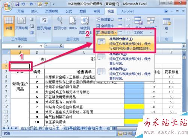Switch to the 插入 ribbon tab
Image resolution: width=188 pixels, height=138 pixels.
click(x=34, y=11)
